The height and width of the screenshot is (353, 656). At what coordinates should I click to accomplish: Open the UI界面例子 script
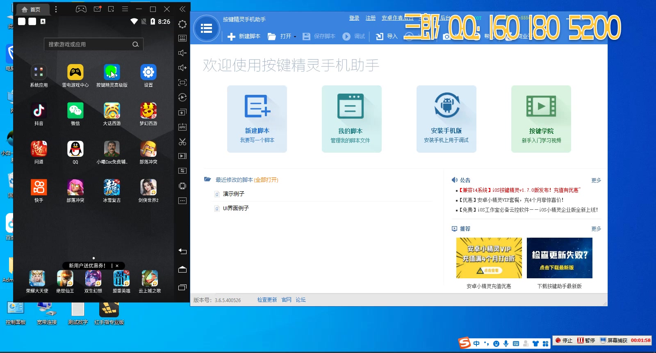236,208
